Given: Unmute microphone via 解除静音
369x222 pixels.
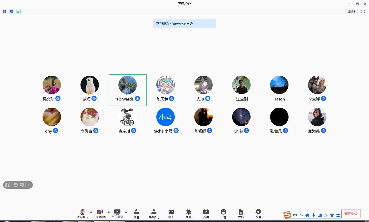Looking at the screenshot, I should tap(83, 213).
